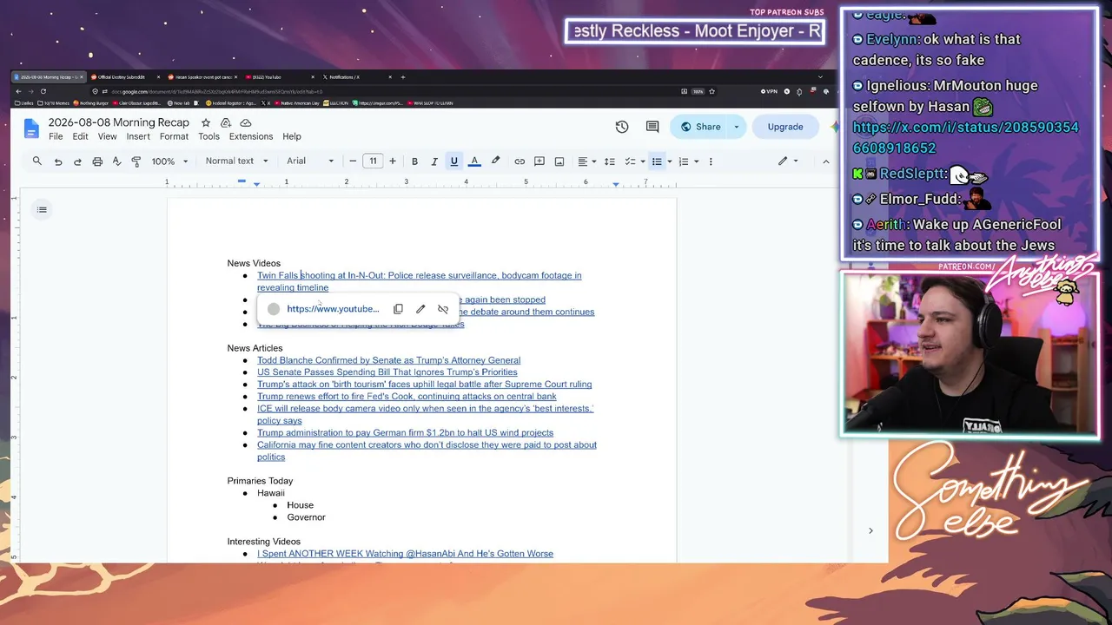1112x625 pixels.
Task: Click the font size field showing 11
Action: [x=373, y=161]
